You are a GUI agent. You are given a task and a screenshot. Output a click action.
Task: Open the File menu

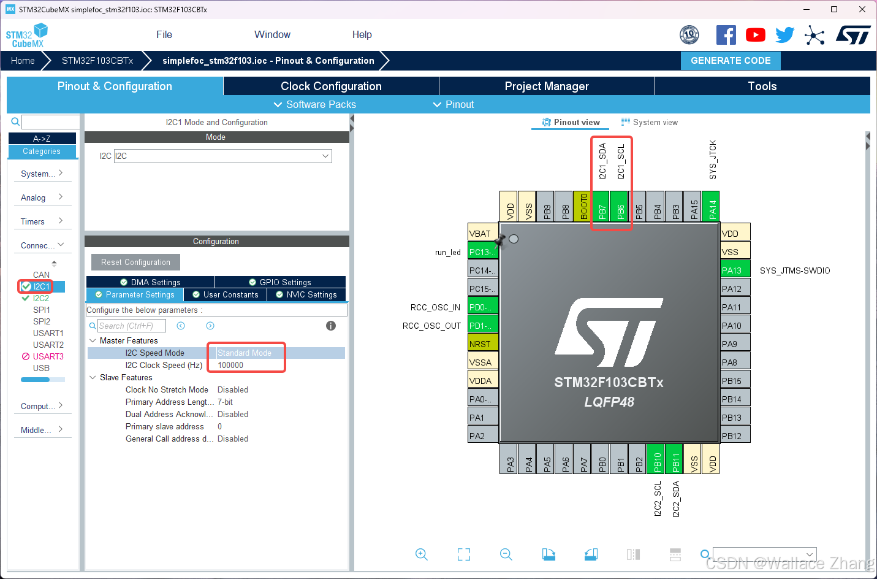click(164, 34)
